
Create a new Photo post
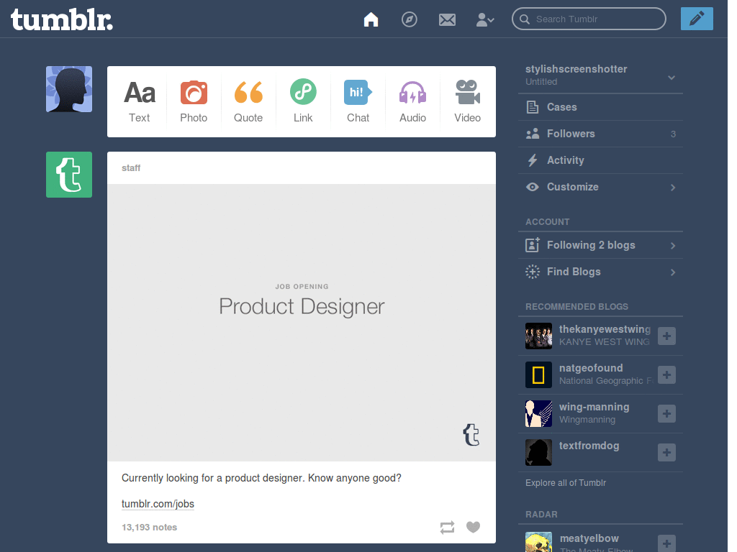coord(194,101)
